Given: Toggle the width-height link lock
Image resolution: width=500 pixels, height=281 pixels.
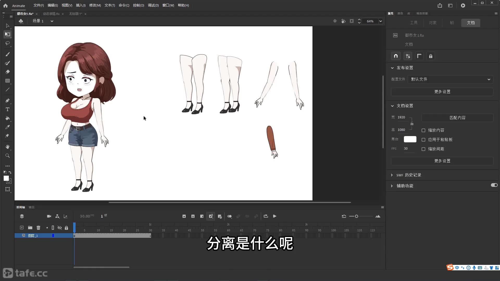Looking at the screenshot, I should (x=412, y=124).
